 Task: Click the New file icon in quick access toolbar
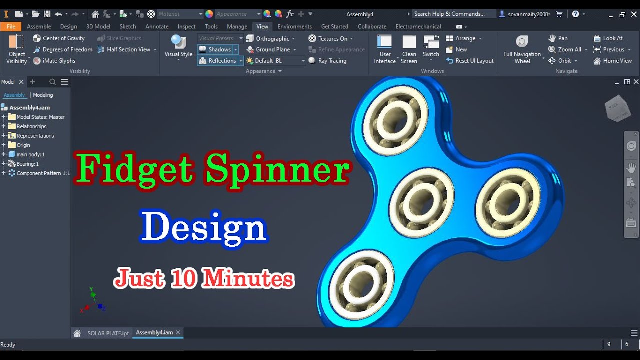18,14
